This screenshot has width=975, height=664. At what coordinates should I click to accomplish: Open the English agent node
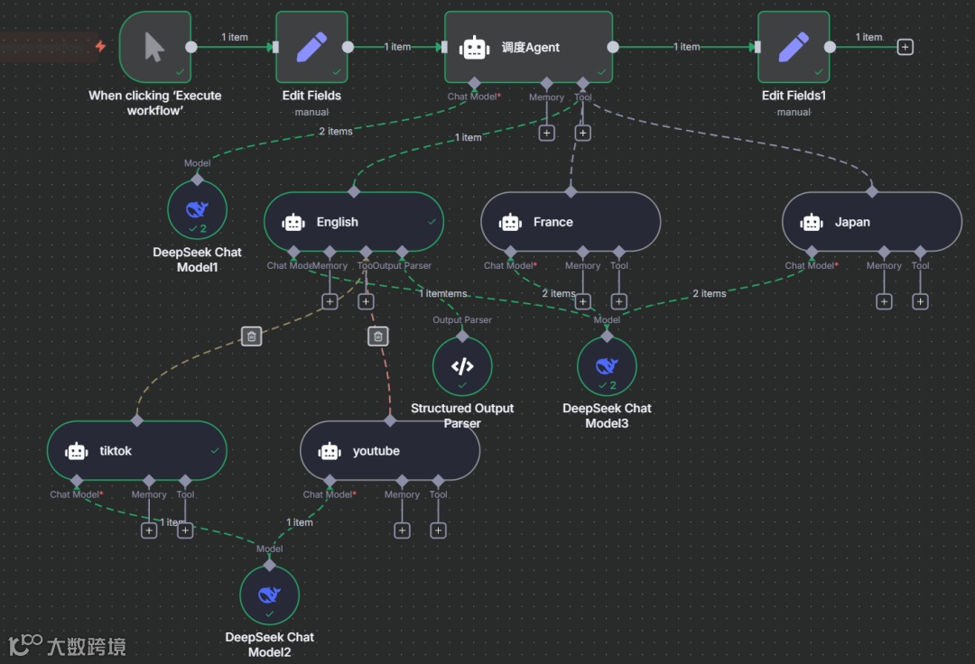click(354, 222)
